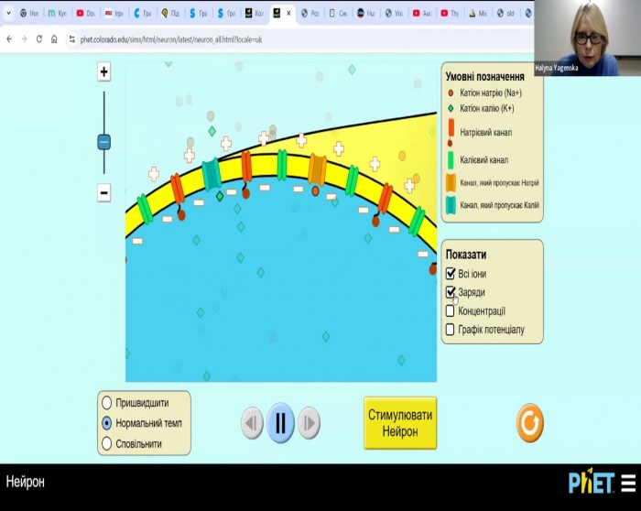641x511 pixels.
Task: Enable 'Графік потенціалу' checkbox
Action: pyautogui.click(x=451, y=330)
